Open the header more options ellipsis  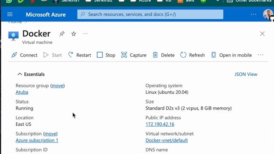click(253, 14)
